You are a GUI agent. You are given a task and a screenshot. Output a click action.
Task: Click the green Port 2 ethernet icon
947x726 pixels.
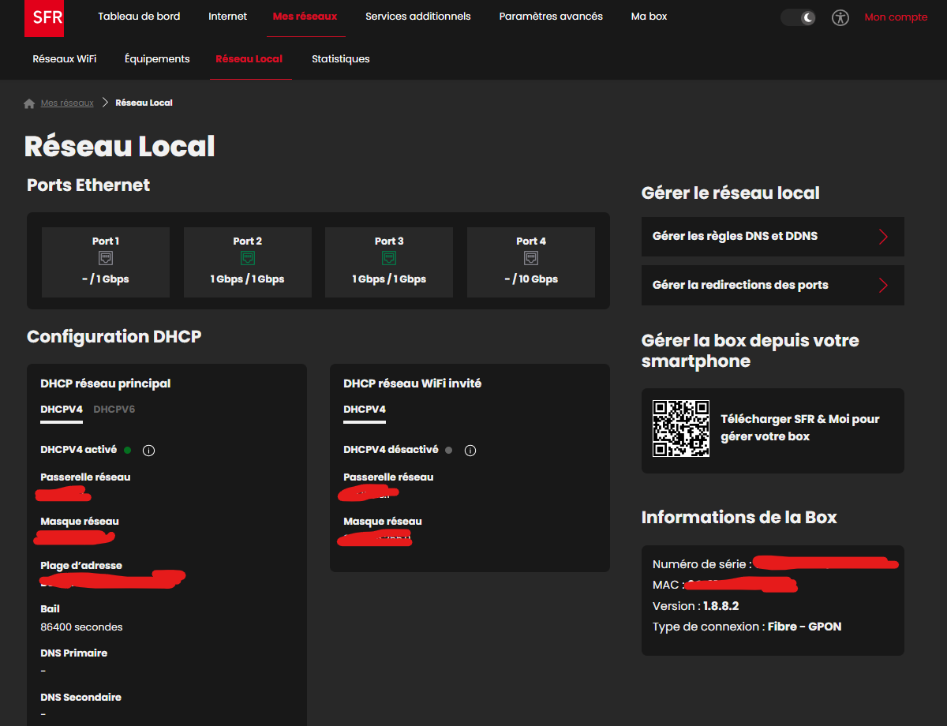pyautogui.click(x=247, y=259)
